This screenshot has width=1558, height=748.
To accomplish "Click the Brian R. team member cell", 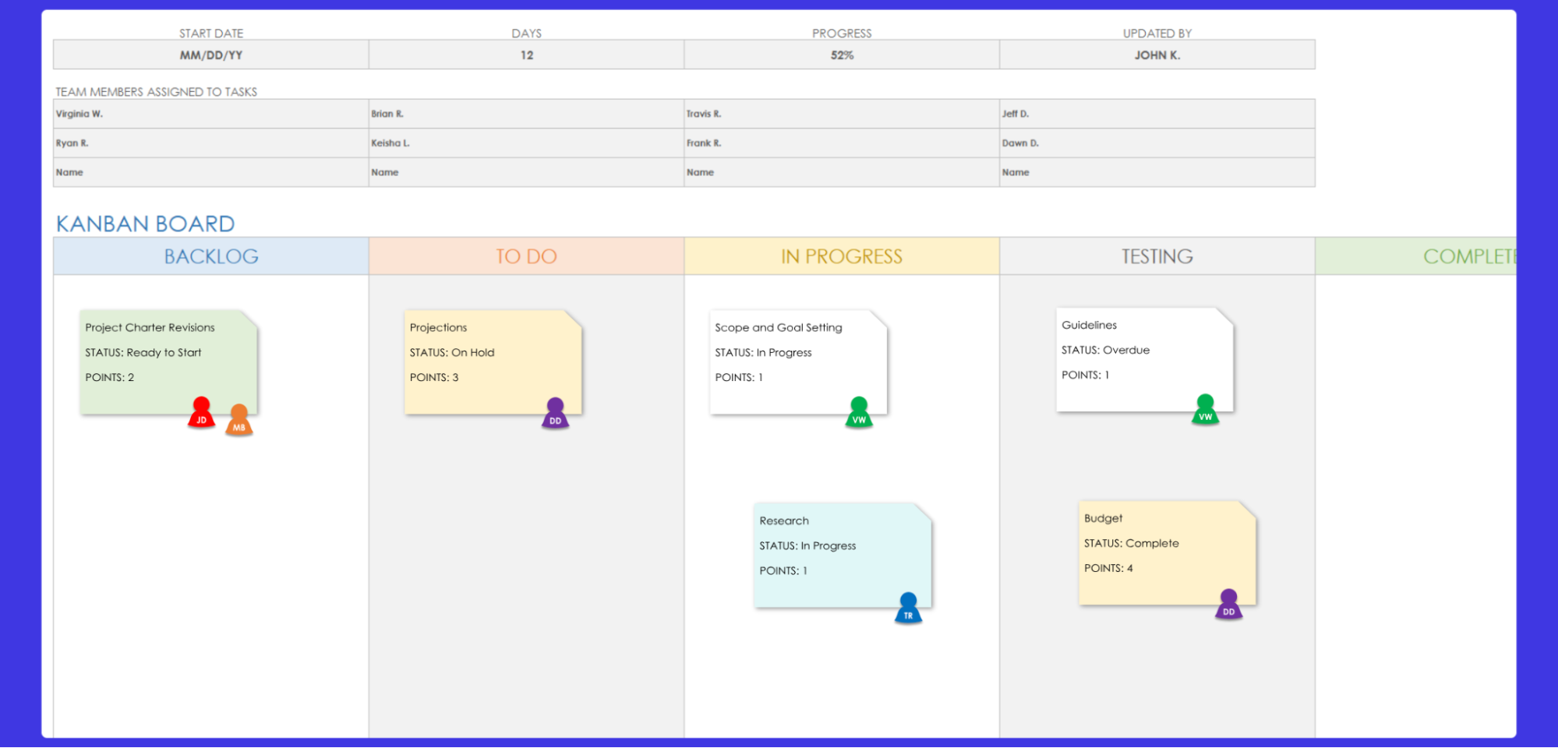I will point(527,114).
